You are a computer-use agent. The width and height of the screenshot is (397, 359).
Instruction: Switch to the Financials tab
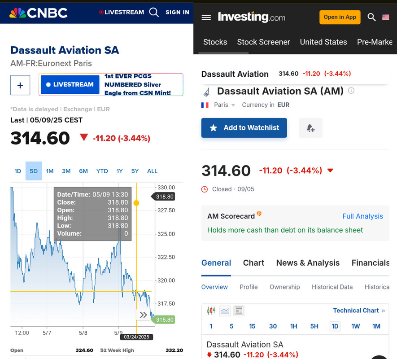(x=370, y=263)
